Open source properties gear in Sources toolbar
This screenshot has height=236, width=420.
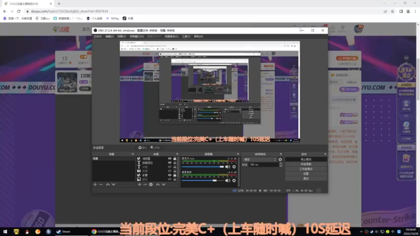pyautogui.click(x=151, y=185)
